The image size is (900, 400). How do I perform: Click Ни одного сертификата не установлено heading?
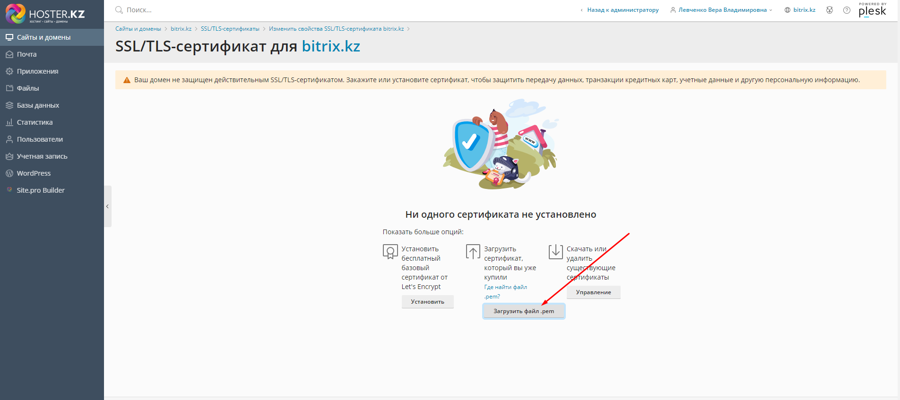point(501,214)
